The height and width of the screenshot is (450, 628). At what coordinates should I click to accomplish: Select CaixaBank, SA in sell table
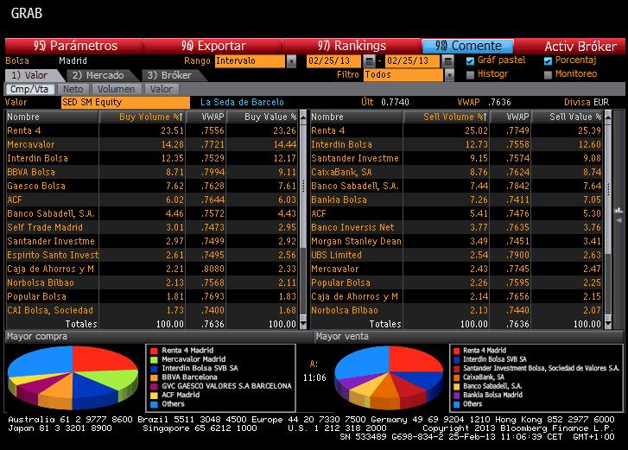pos(457,172)
